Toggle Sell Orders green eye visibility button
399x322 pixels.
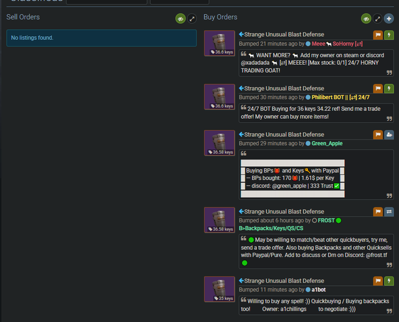pos(180,19)
